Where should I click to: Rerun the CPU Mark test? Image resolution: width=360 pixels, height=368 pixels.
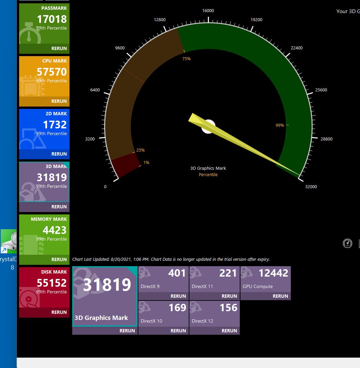tap(59, 101)
